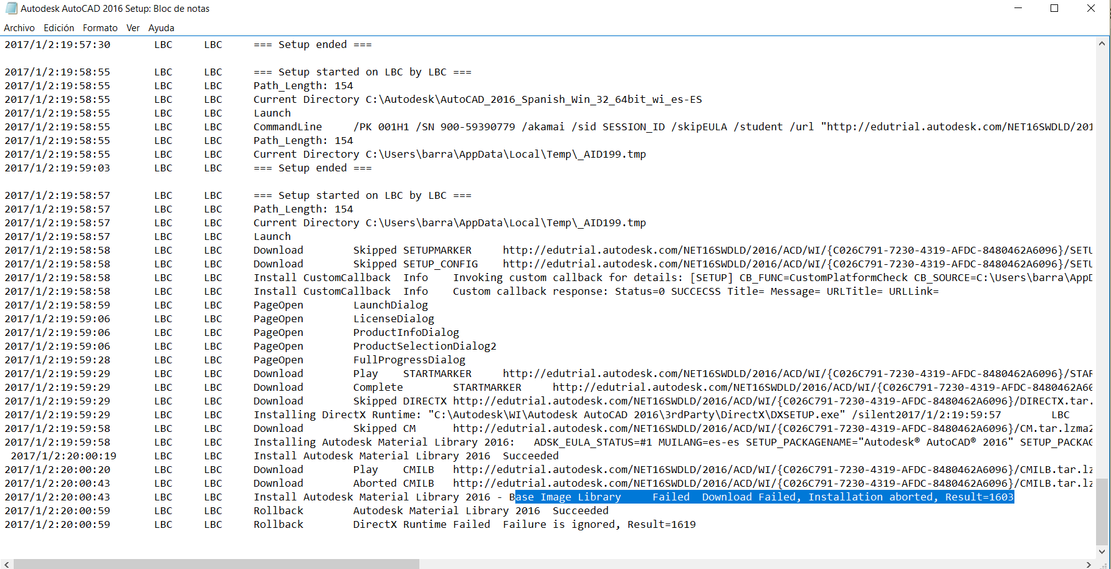Close the Bloc de notas window
This screenshot has width=1111, height=569.
point(1091,8)
